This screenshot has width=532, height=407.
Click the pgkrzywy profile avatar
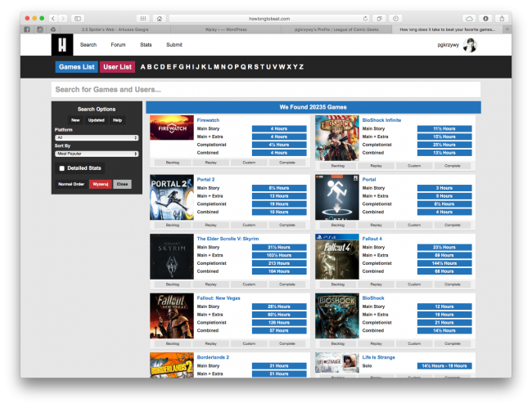pos(470,45)
